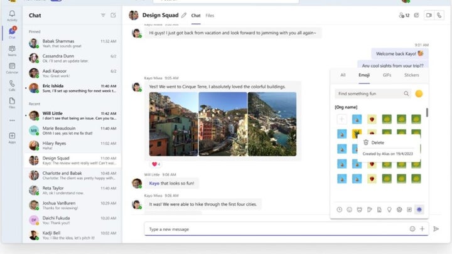
Task: View the 12 participants list
Action: coord(404,15)
